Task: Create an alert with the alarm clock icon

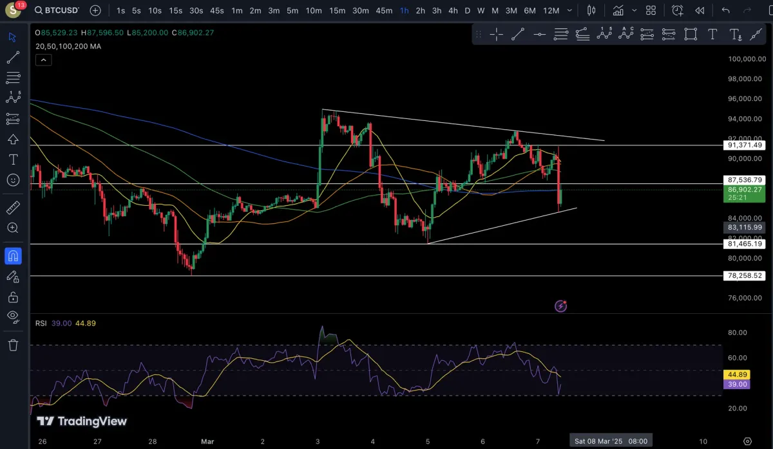Action: point(678,10)
